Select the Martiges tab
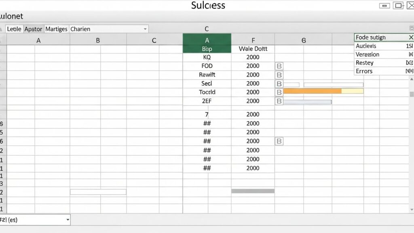 [56, 29]
